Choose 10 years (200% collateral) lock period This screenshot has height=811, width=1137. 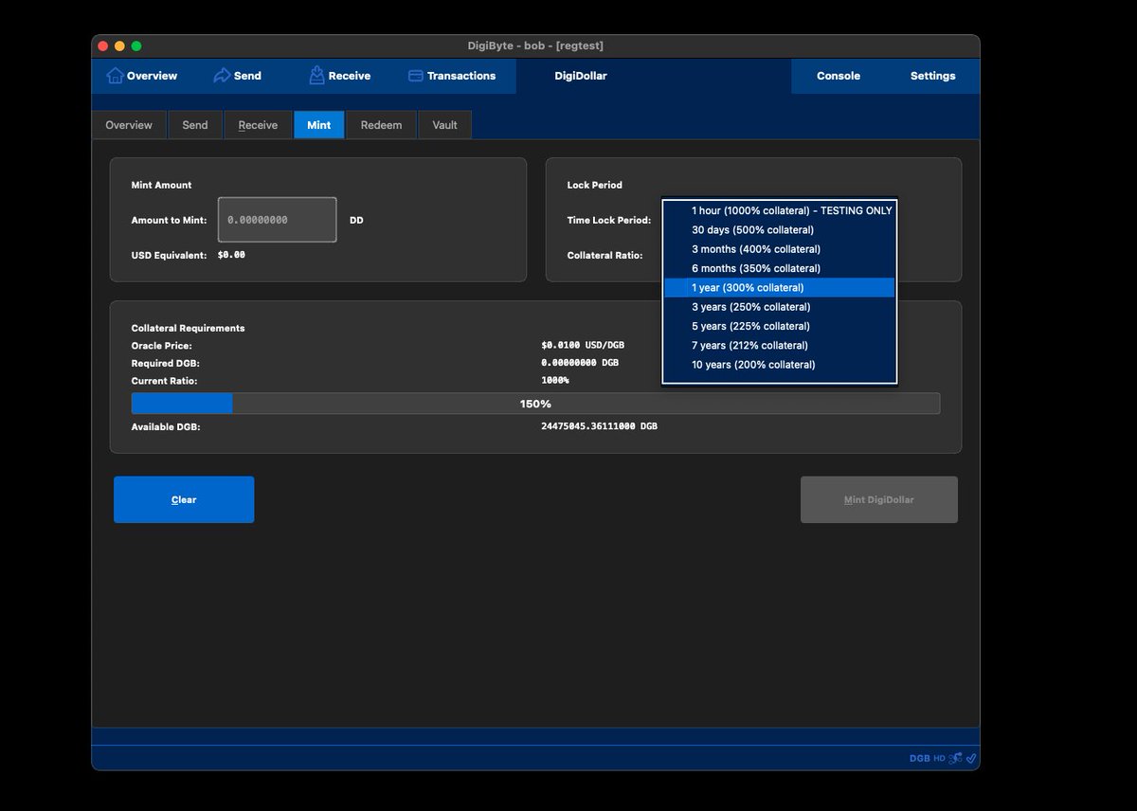tap(780, 365)
